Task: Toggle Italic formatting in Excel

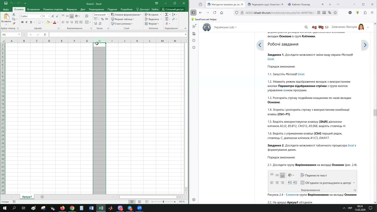Action: 27,22
